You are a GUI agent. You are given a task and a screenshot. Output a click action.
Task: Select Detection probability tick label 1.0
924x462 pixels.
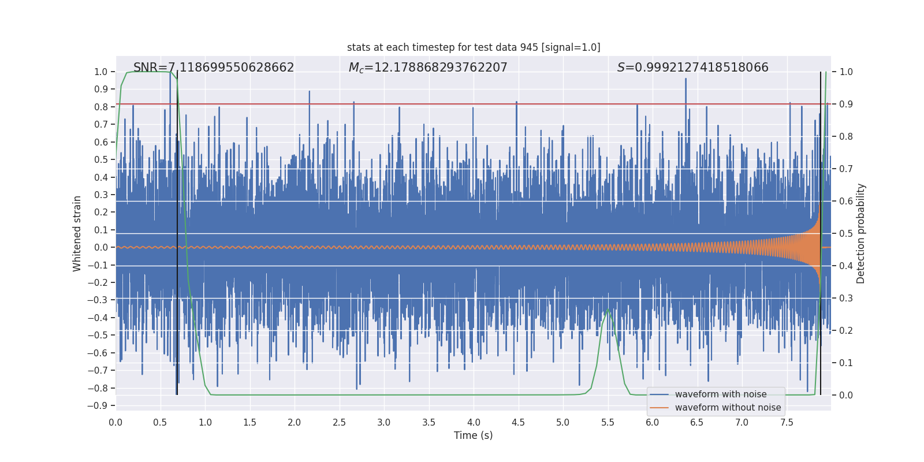coord(846,72)
